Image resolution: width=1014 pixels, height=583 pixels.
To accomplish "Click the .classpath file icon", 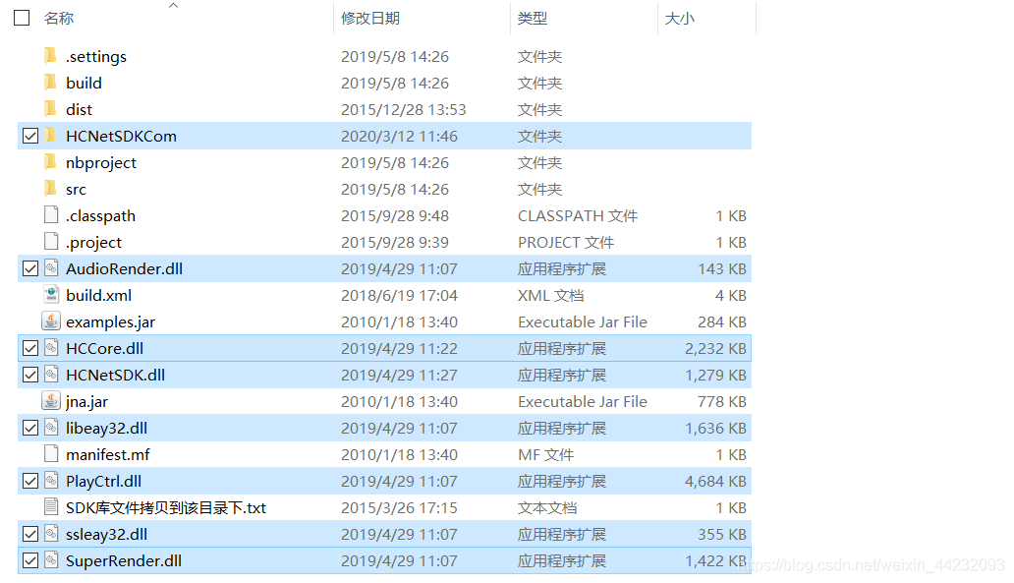I will point(51,215).
